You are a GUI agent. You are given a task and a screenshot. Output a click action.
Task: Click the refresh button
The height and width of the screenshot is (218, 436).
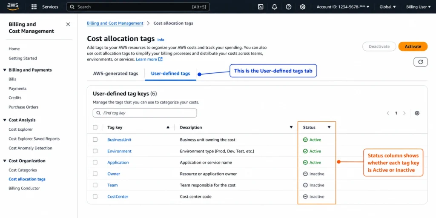420,62
